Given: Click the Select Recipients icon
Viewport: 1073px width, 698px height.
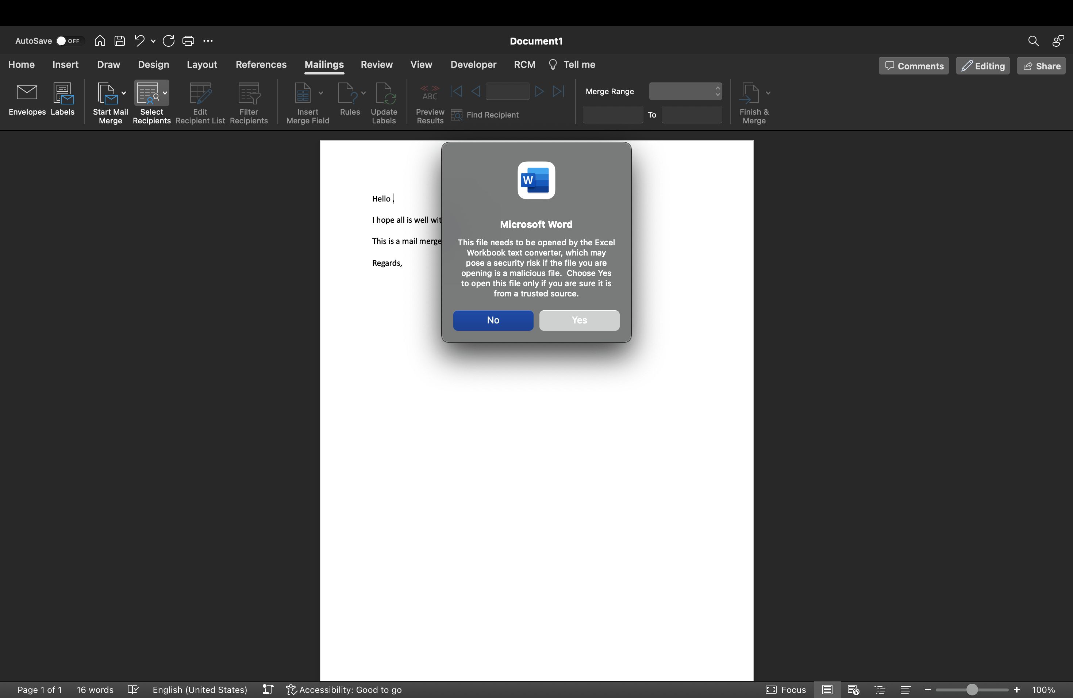Looking at the screenshot, I should pos(148,93).
